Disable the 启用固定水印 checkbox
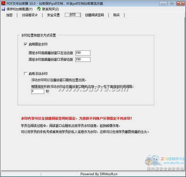This screenshot has height=177, width=186. point(26,44)
